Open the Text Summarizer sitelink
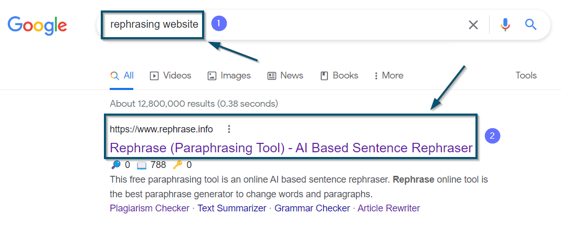The height and width of the screenshot is (225, 561). pos(232,208)
